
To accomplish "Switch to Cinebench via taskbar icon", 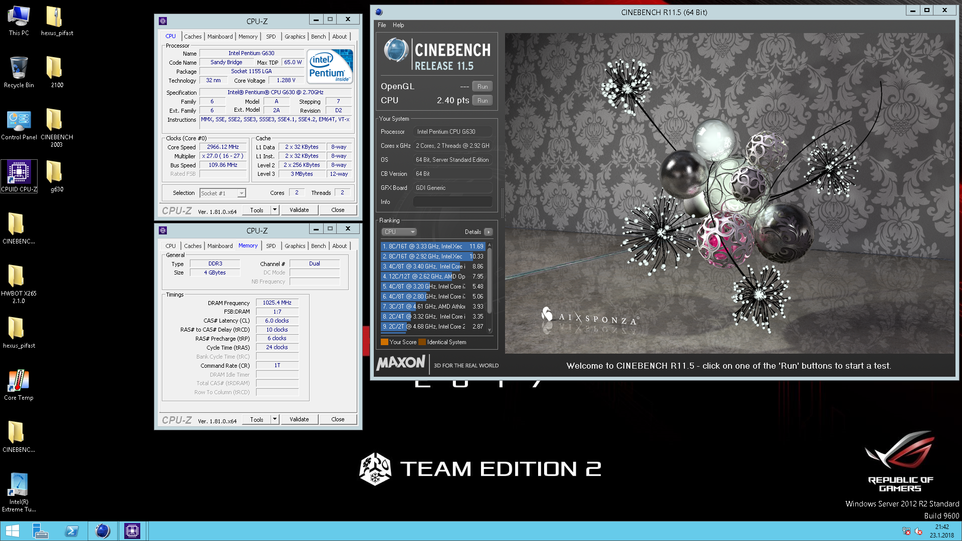I will pyautogui.click(x=103, y=531).
